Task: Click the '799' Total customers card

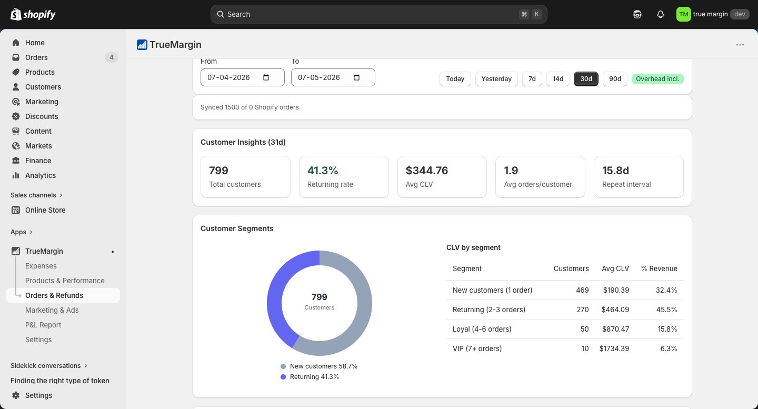Action: 246,177
